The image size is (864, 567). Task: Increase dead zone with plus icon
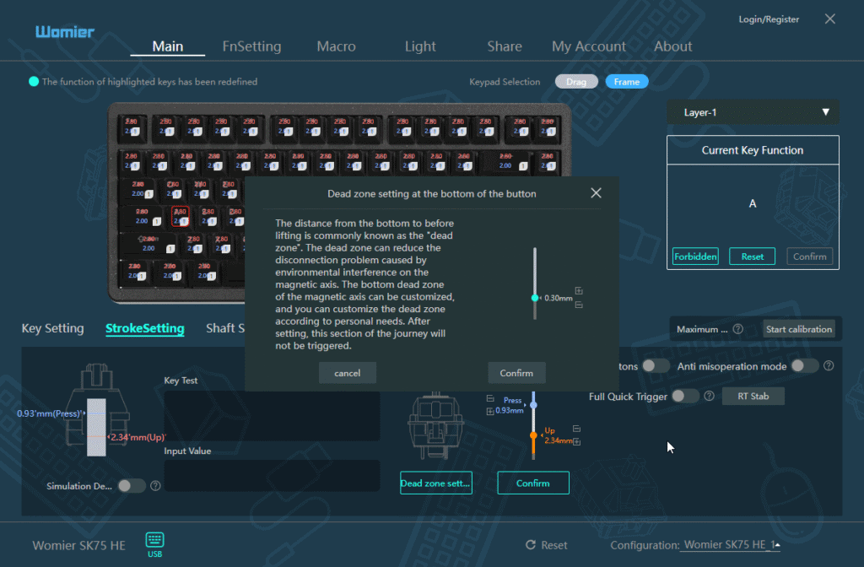pos(579,290)
